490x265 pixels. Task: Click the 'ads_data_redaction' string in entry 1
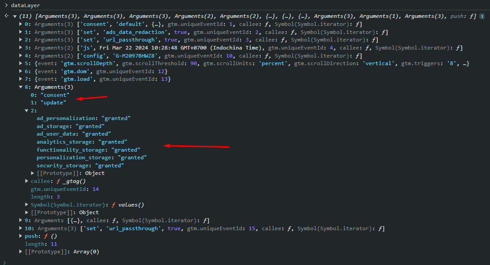(135, 32)
